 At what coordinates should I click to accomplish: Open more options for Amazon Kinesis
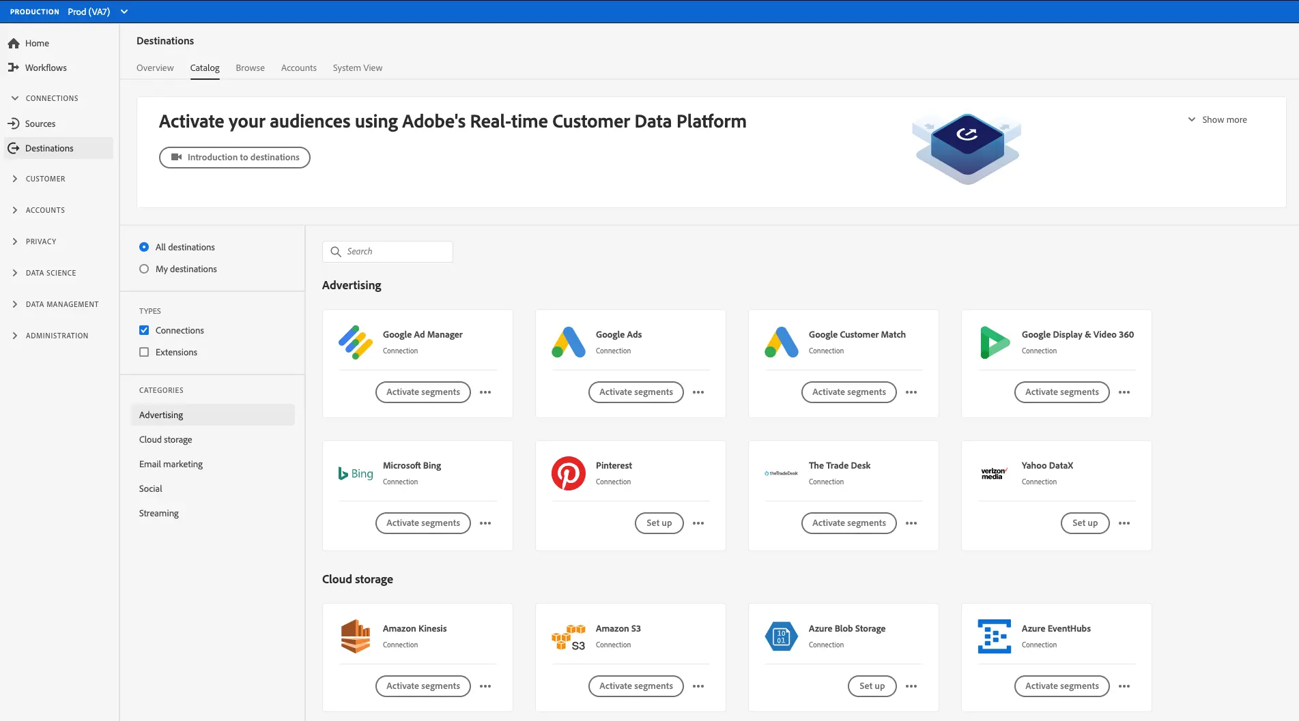tap(485, 686)
